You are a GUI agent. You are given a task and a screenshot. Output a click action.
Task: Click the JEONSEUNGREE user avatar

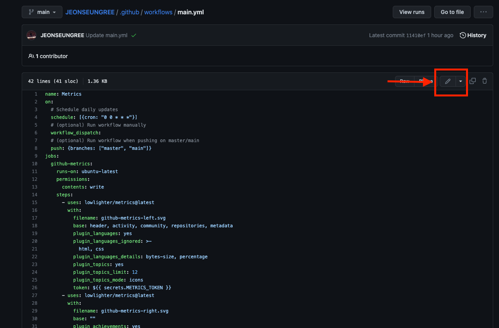click(31, 35)
